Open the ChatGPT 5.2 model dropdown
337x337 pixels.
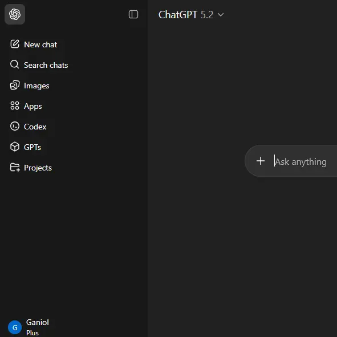pyautogui.click(x=191, y=15)
